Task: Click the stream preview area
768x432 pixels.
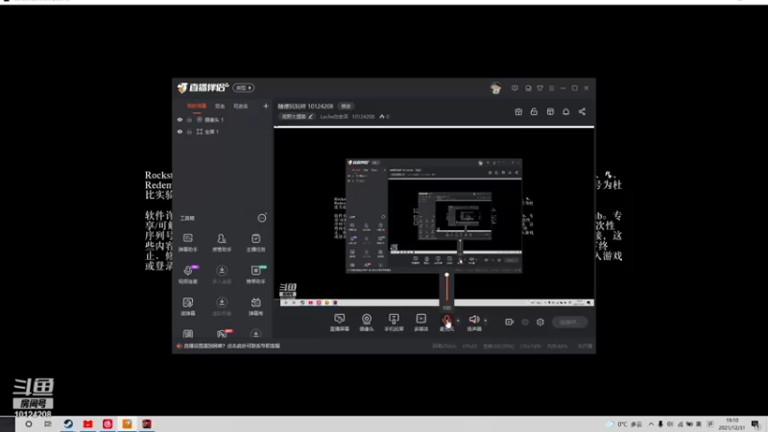Action: 434,218
